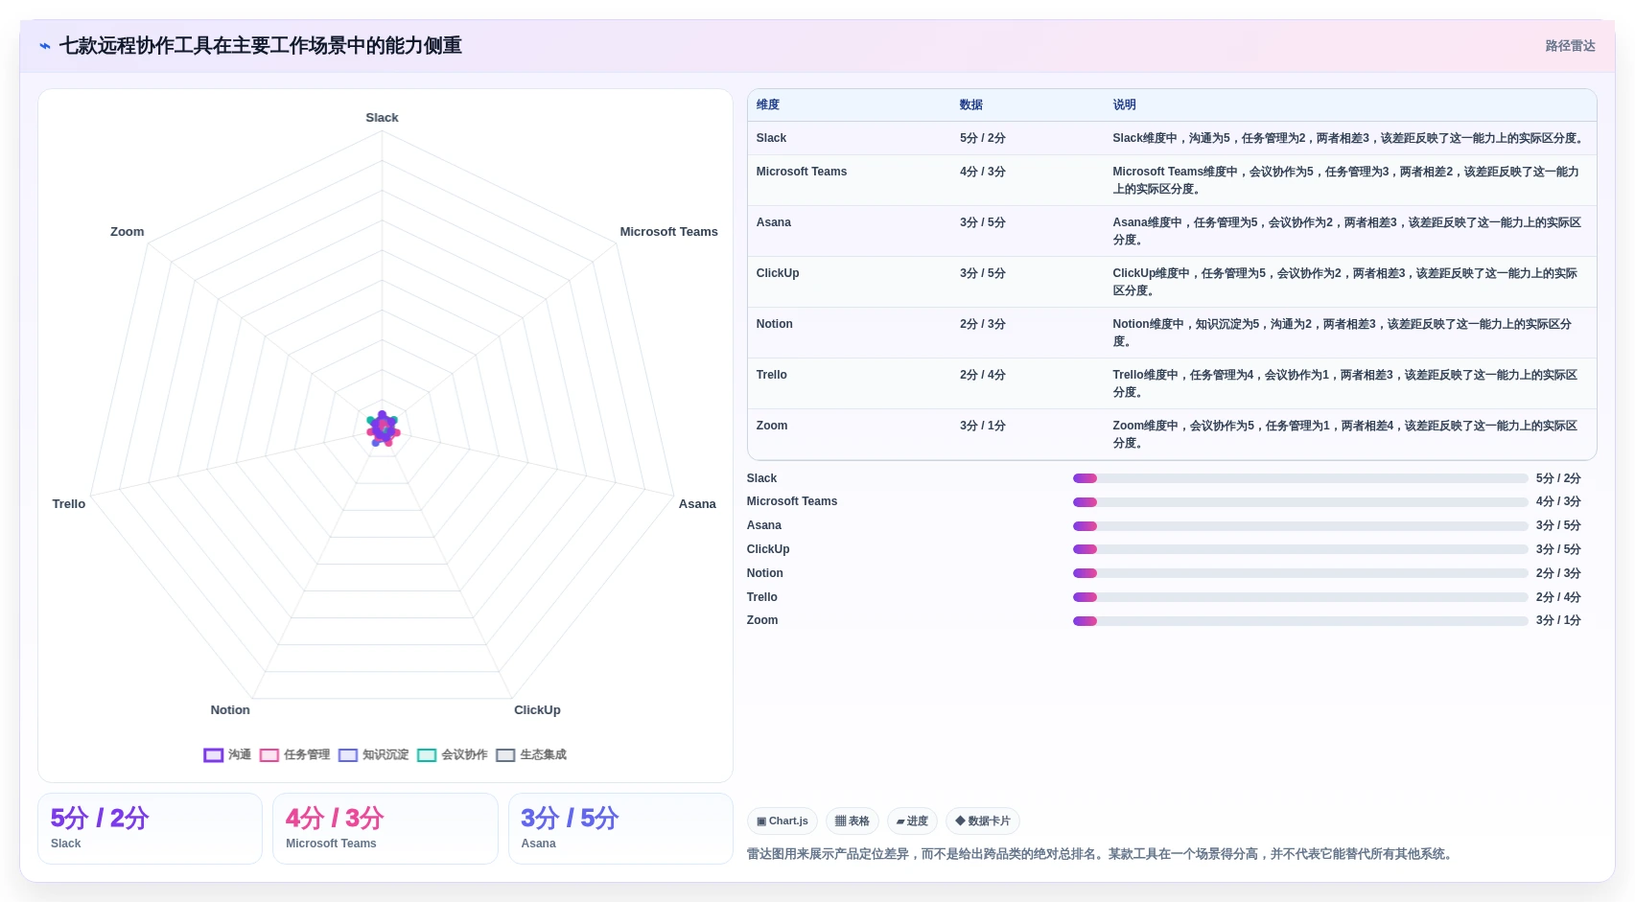Toggle the 任务管理 legend series

294,755
